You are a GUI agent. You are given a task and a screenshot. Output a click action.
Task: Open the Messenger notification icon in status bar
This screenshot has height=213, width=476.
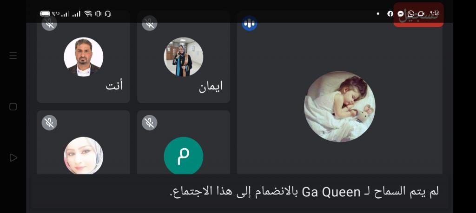point(400,13)
